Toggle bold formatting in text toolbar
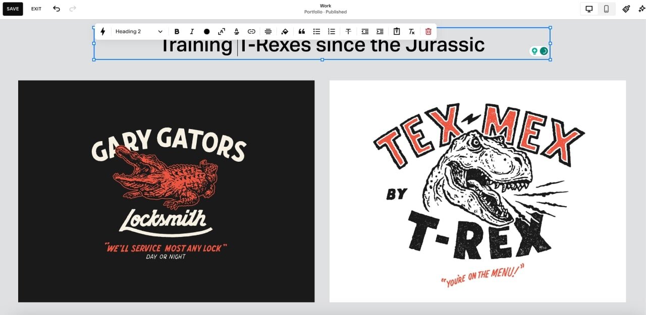 coord(177,31)
